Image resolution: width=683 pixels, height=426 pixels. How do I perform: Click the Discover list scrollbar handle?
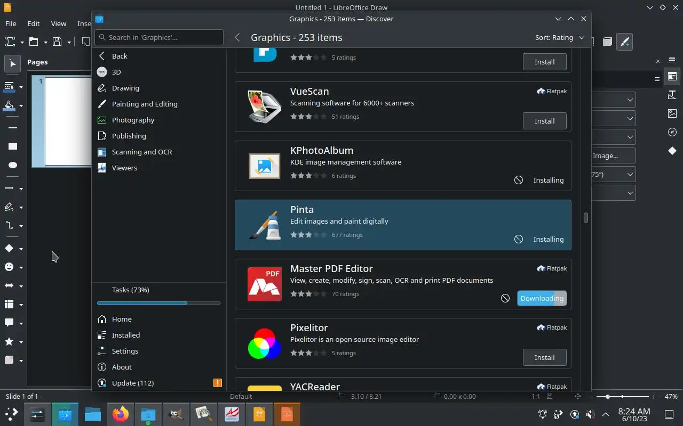(585, 218)
